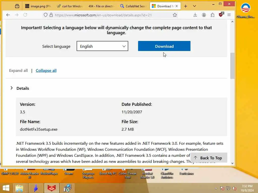Open a new tab with the plus
This screenshot has width=258, height=193.
click(186, 6)
